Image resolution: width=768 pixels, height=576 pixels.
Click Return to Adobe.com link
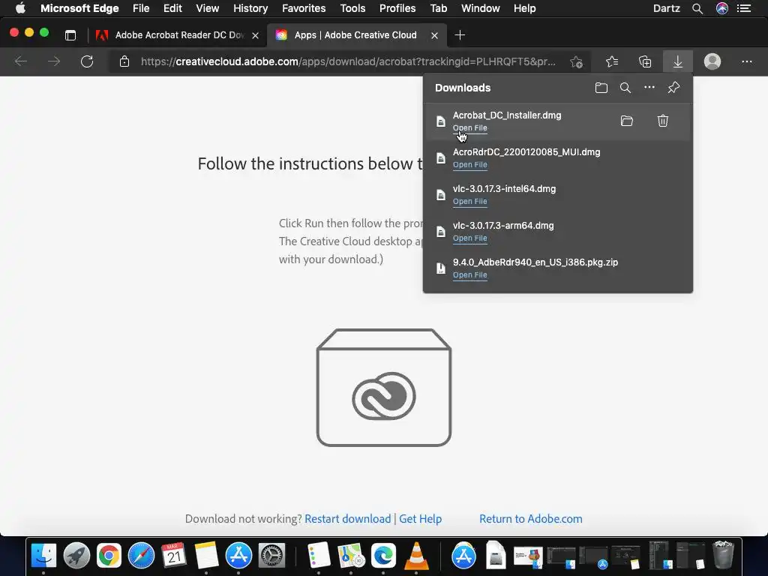pyautogui.click(x=531, y=519)
